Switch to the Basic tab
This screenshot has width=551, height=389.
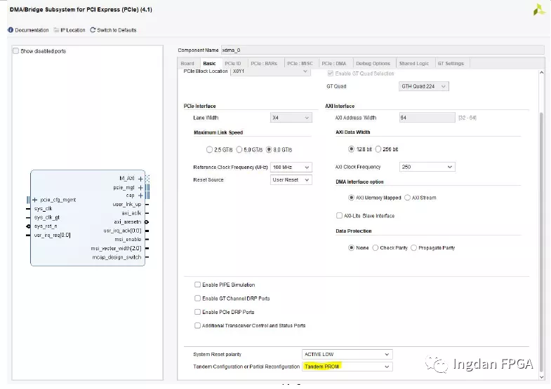[x=209, y=64]
